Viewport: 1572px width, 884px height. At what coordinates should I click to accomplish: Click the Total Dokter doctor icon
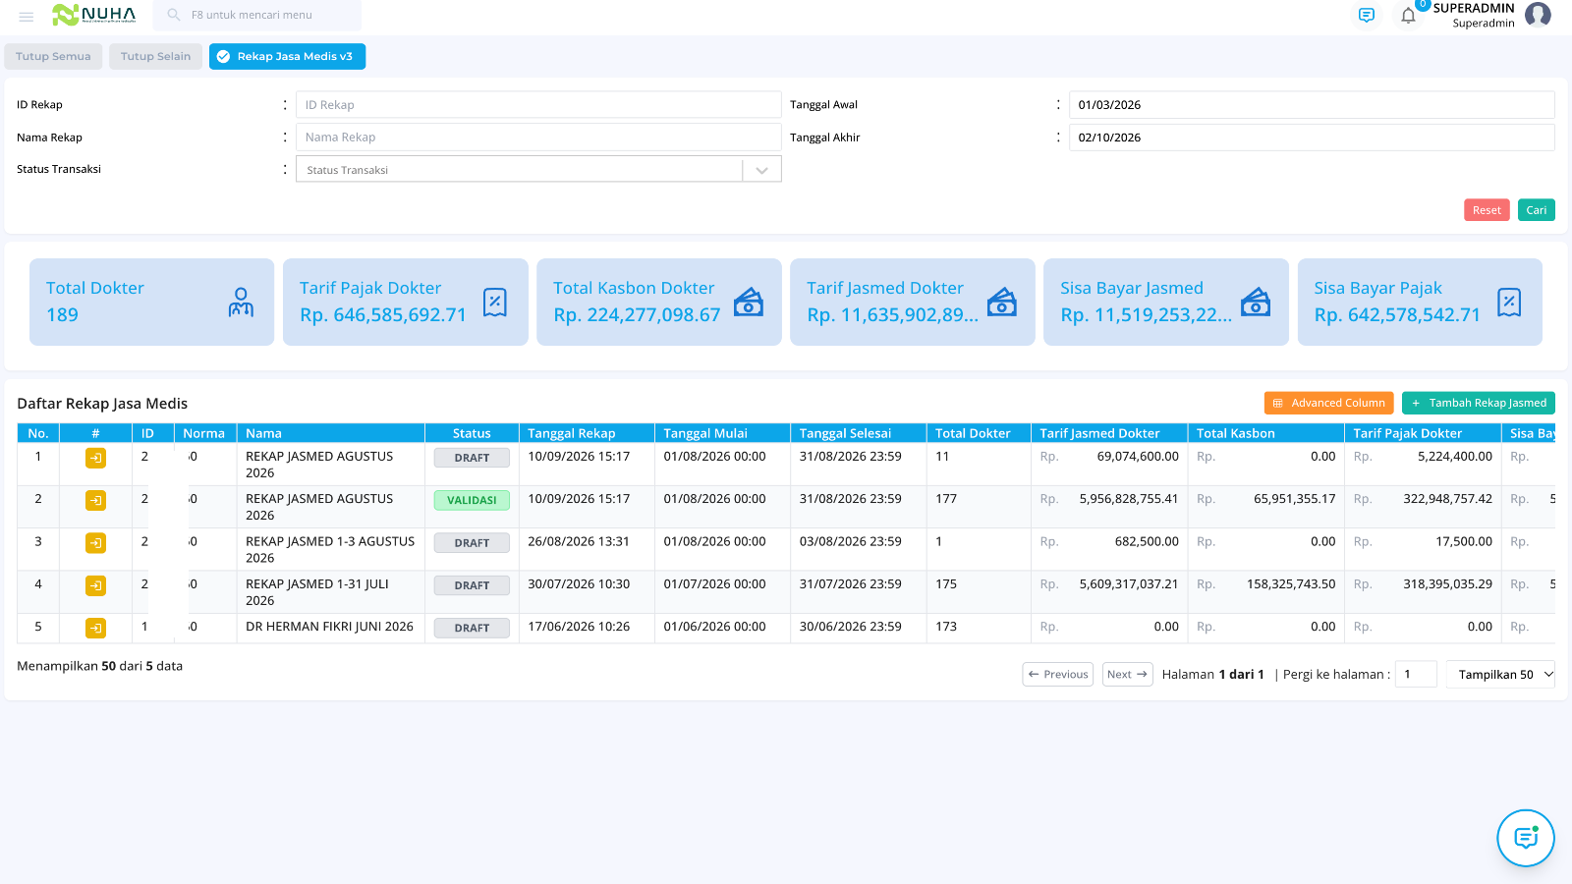(241, 303)
